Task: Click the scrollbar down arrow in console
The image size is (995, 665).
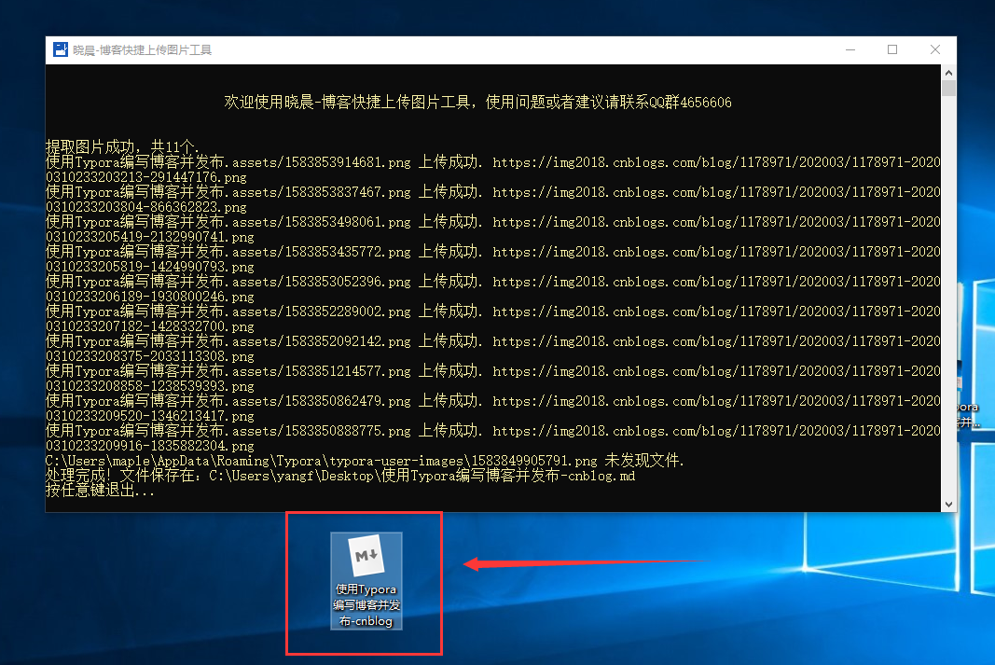Action: click(948, 505)
